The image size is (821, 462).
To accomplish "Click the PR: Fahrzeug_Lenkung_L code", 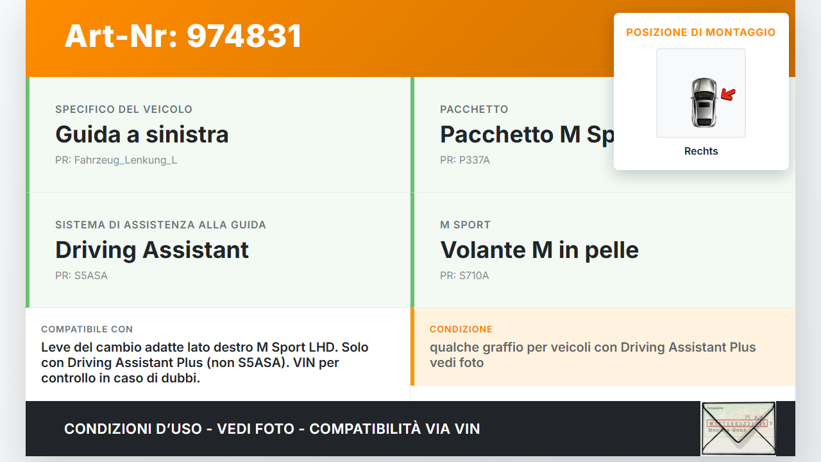I will [116, 160].
